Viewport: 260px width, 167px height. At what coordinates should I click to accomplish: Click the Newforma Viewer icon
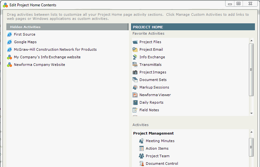[x=135, y=95]
